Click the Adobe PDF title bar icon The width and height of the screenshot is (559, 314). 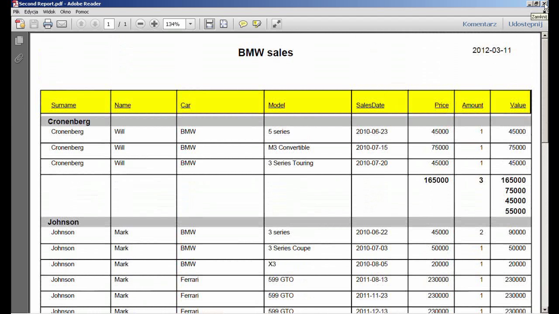[15, 3]
